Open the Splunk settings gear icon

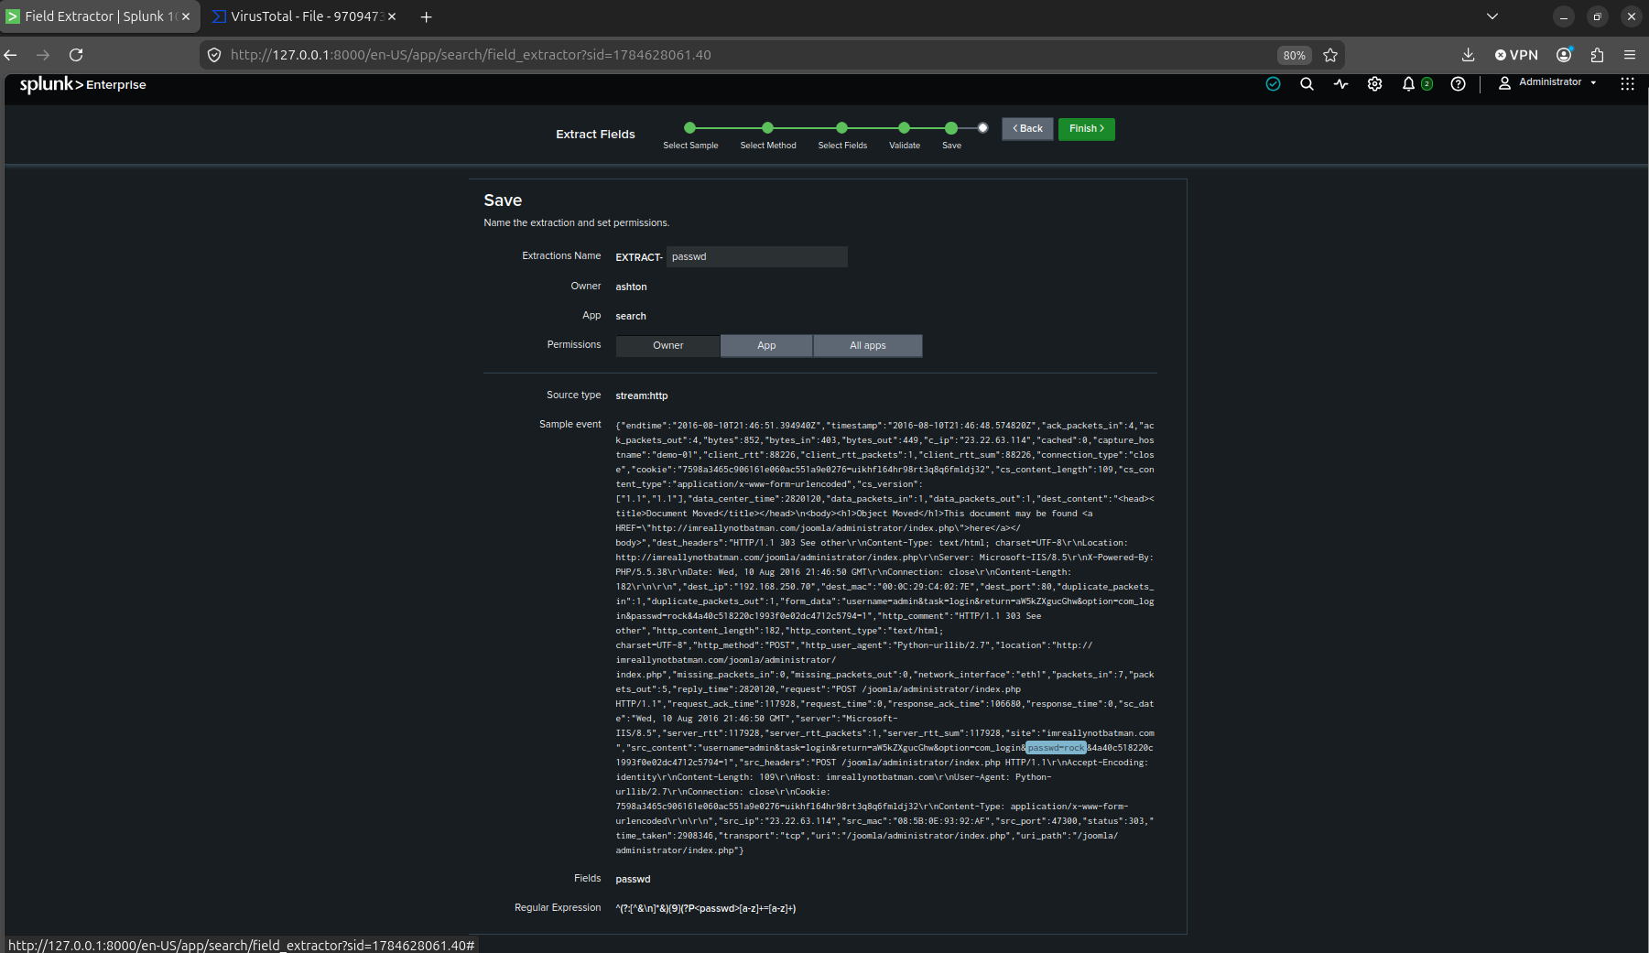[1374, 84]
